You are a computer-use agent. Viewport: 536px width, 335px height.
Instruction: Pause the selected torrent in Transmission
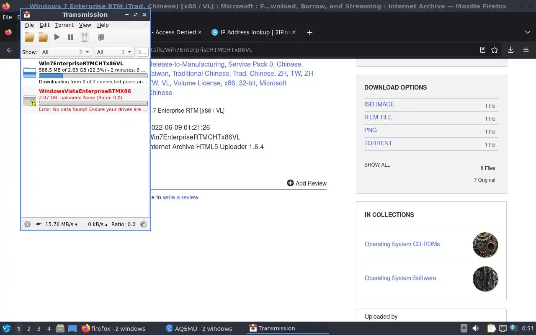[x=71, y=37]
